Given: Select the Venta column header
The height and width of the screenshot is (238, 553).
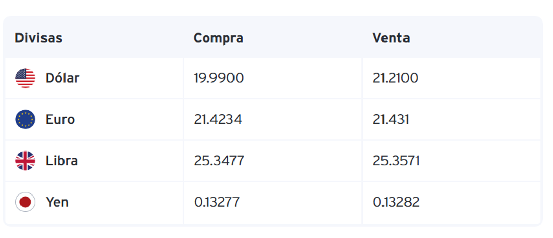Looking at the screenshot, I should [391, 38].
